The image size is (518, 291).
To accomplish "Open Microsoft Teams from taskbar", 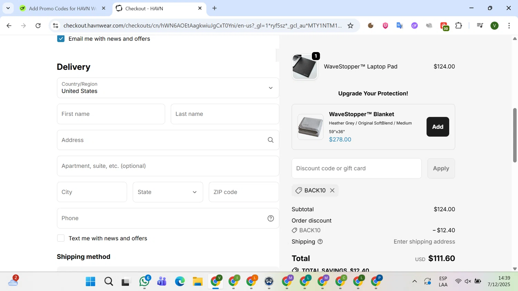I will pyautogui.click(x=162, y=282).
